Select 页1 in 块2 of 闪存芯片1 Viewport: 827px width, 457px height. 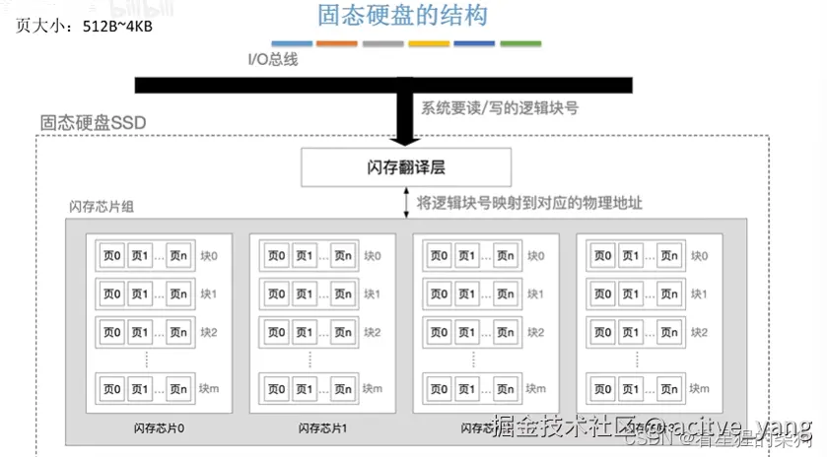click(x=305, y=332)
